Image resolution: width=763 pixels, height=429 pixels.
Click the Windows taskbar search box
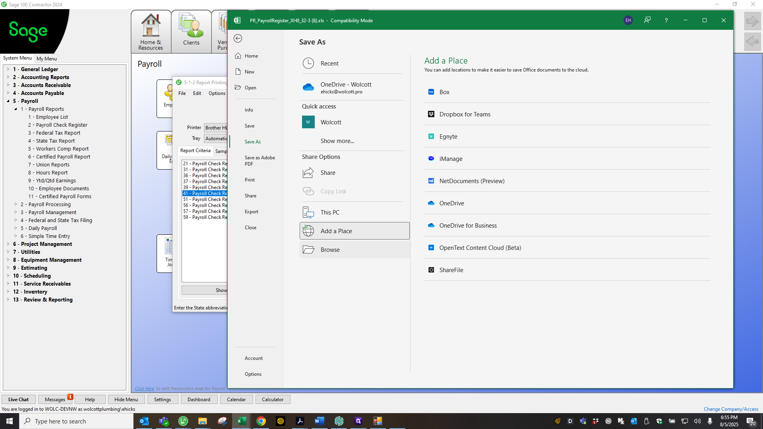pos(76,421)
